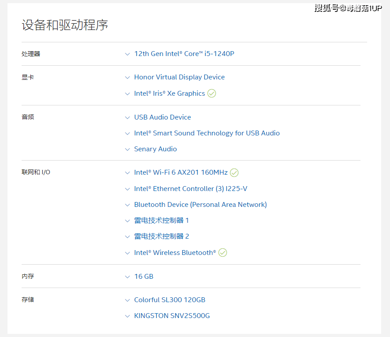Viewport: 390px width, 337px height.
Task: Expand Intel Iris Xe Graphics chevron
Action: click(127, 94)
